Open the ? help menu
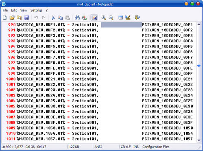203x151 pixels. click(x=47, y=11)
